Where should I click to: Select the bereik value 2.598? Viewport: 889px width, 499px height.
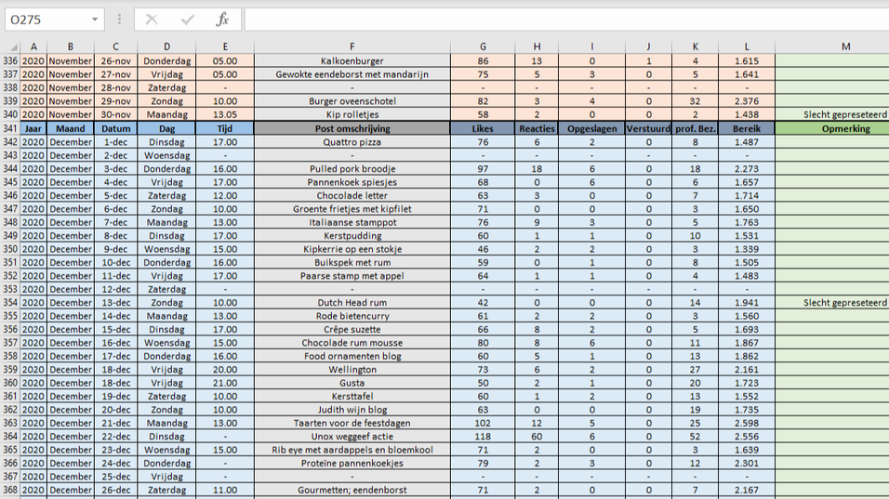746,423
